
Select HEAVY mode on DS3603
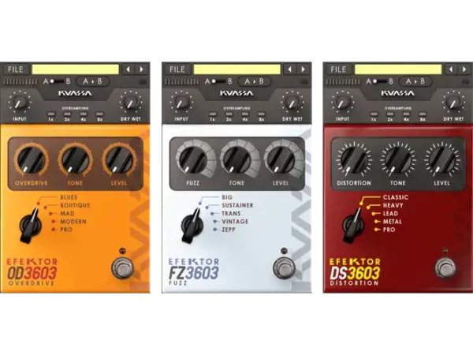393,206
